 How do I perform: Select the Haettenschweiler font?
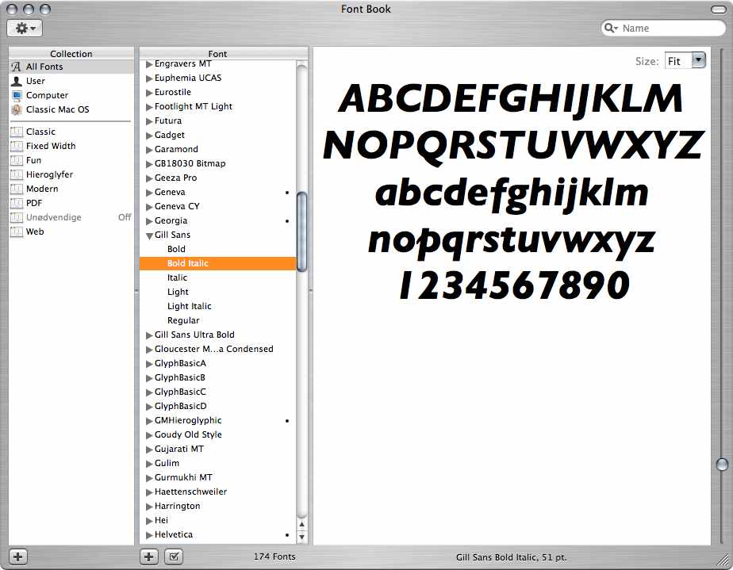[x=190, y=492]
